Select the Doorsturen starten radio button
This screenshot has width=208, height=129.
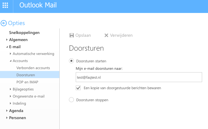pos(71,61)
